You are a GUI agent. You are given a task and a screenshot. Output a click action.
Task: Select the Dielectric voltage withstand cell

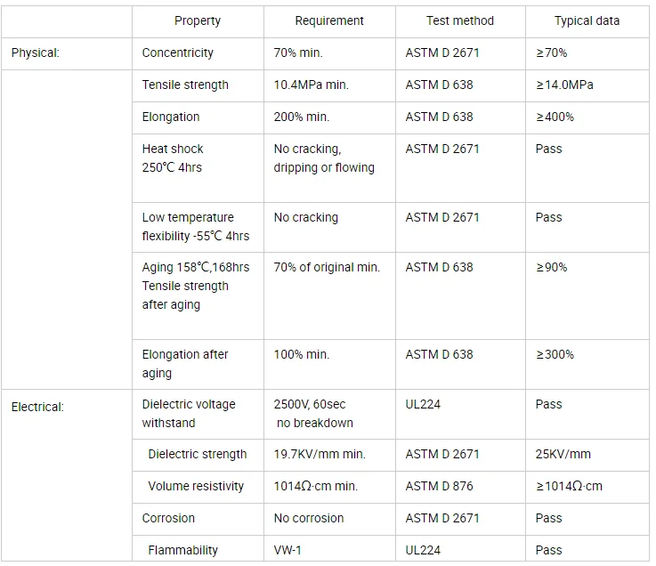coord(187,413)
